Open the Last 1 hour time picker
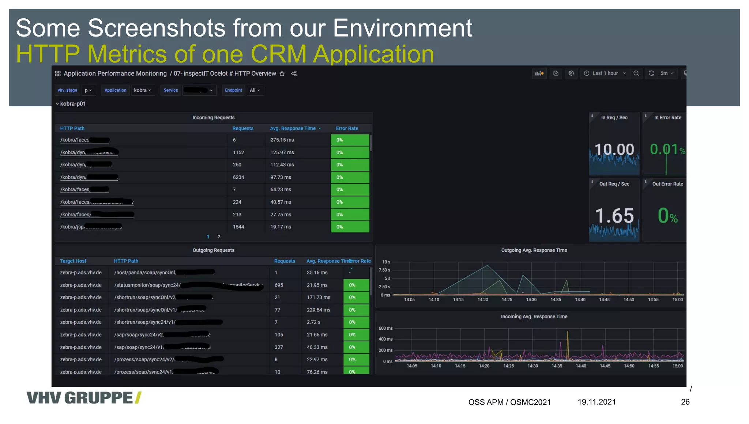The height and width of the screenshot is (424, 749). [605, 73]
